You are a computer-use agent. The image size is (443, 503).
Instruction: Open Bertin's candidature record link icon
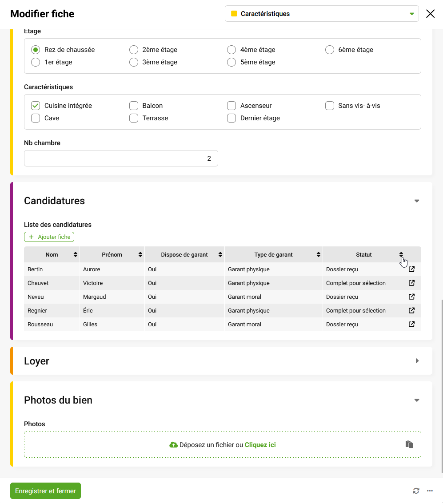click(411, 269)
